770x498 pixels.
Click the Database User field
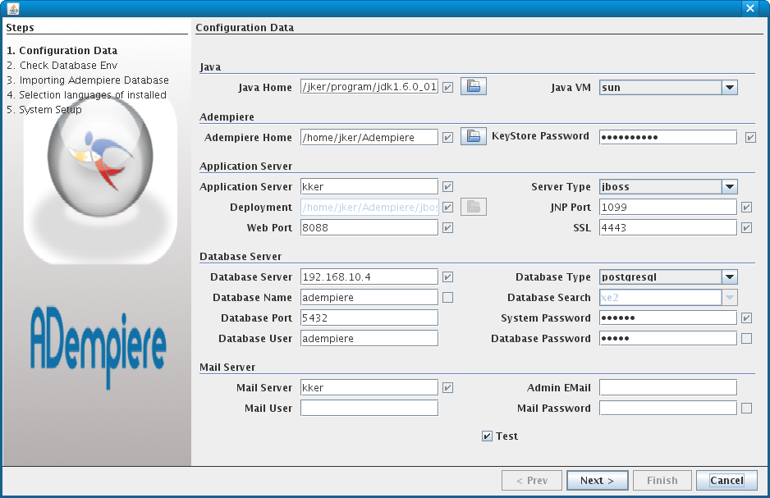[x=369, y=339]
